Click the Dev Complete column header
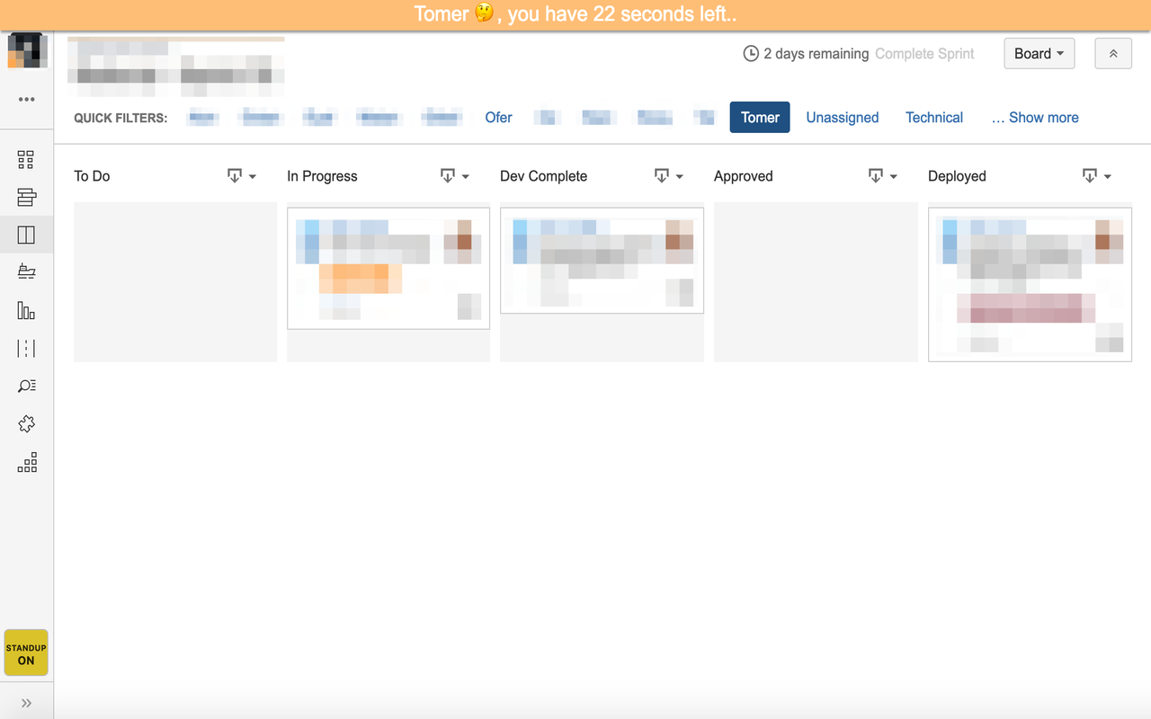This screenshot has height=719, width=1151. pyautogui.click(x=544, y=176)
